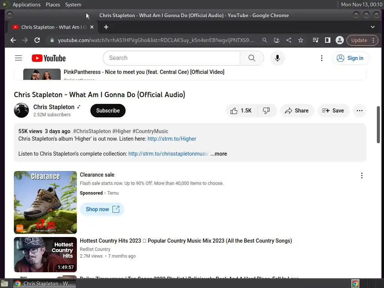The image size is (384, 288).
Task: Share this page via address bar icon
Action: click(289, 40)
